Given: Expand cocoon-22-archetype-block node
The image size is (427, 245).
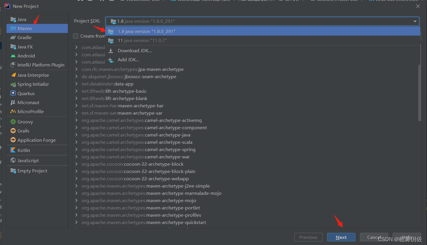Looking at the screenshot, I should tap(76, 164).
